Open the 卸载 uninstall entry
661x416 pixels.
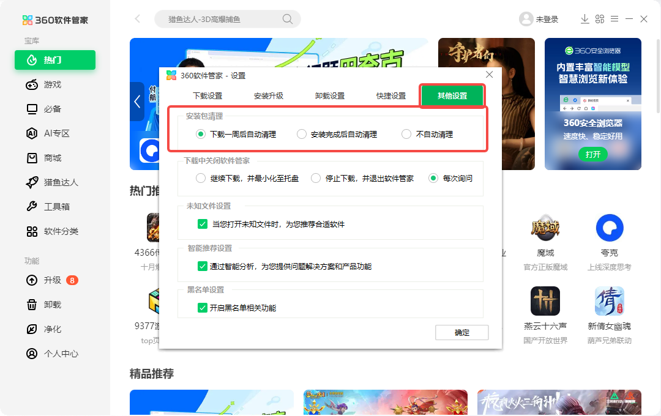(44, 305)
